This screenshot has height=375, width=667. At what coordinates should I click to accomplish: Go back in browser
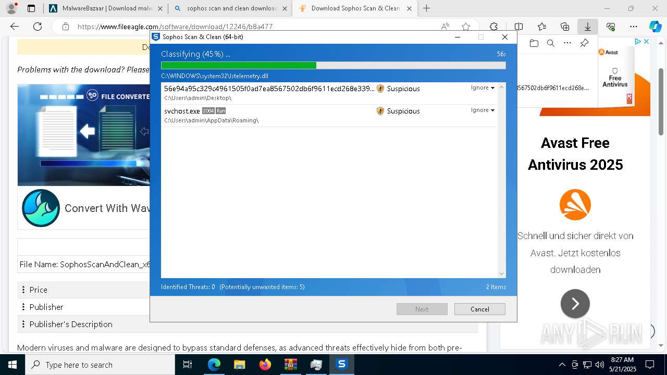[15, 27]
